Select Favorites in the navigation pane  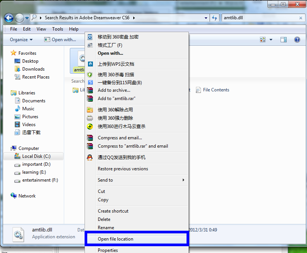(x=23, y=53)
